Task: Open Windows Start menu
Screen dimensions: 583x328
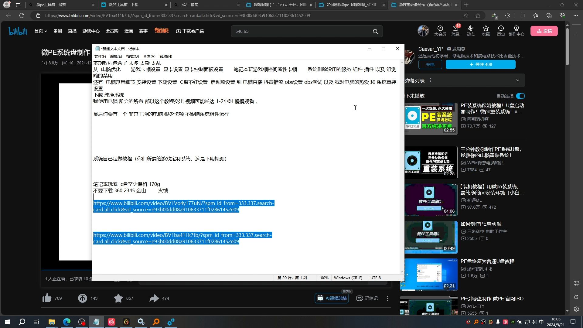Action: coord(7,322)
